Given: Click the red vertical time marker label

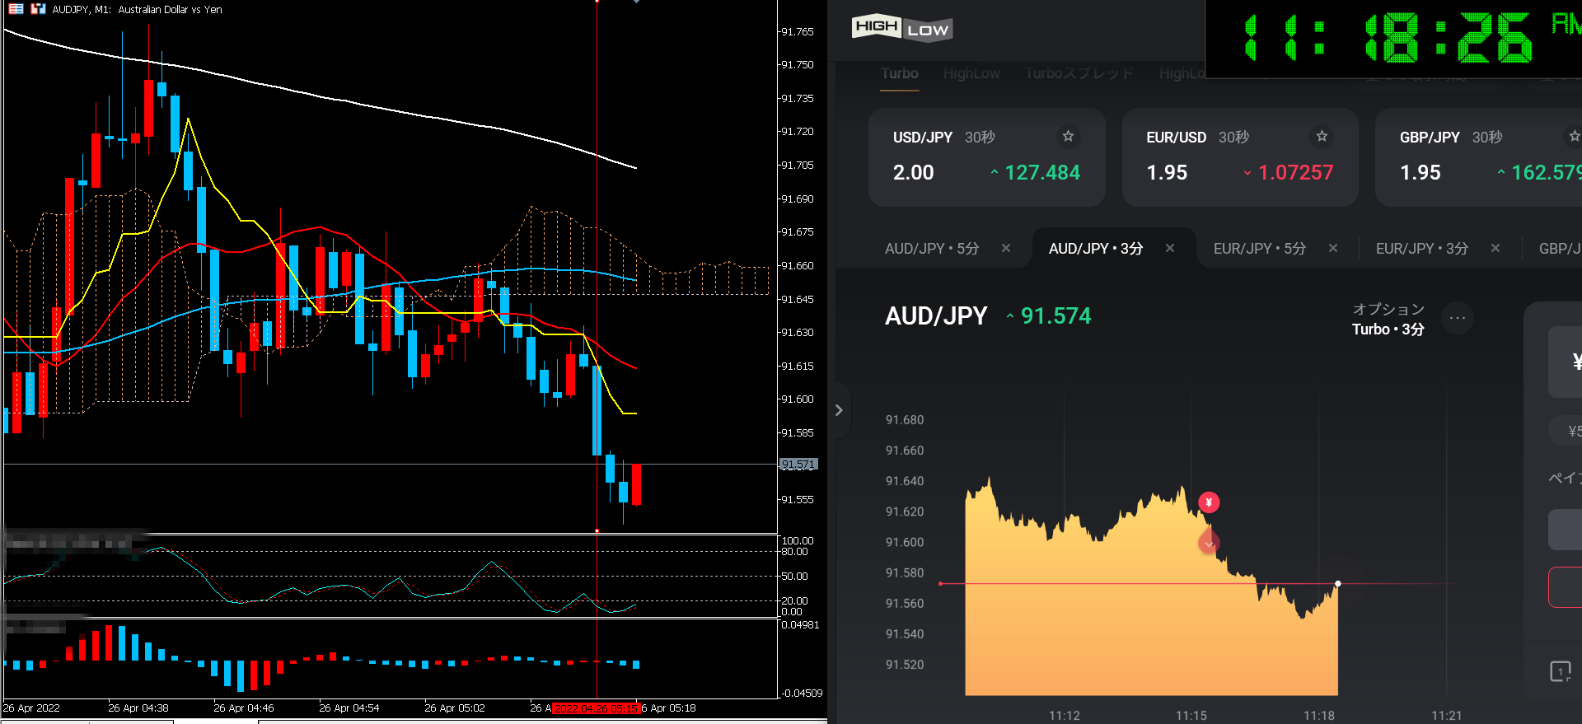Looking at the screenshot, I should pos(595,708).
